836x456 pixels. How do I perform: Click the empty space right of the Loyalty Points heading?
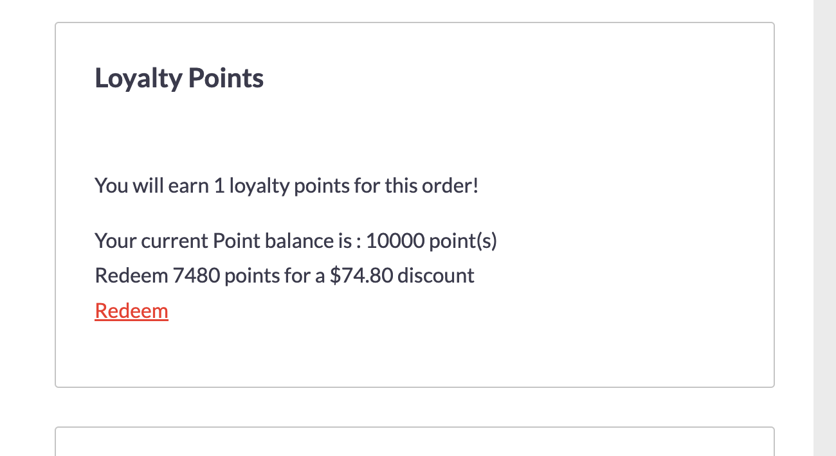[x=514, y=78]
